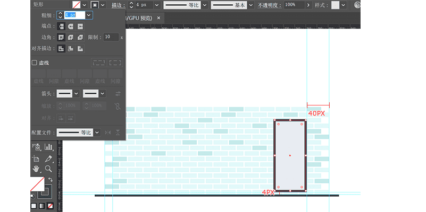This screenshot has height=212, width=426.
Task: Swap fill and stroke colors
Action: [51, 180]
